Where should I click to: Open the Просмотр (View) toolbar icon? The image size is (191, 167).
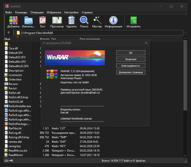click(x=57, y=20)
